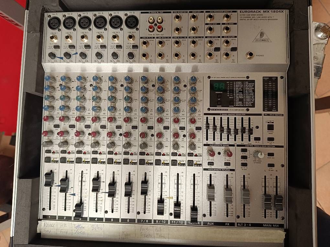Click the FX return fader
The image size is (330, 247).
pyautogui.click(x=228, y=195)
